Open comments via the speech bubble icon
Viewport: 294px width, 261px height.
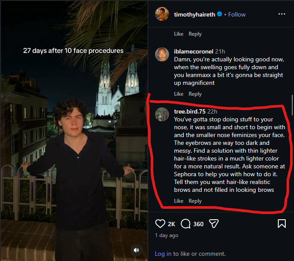pyautogui.click(x=186, y=224)
